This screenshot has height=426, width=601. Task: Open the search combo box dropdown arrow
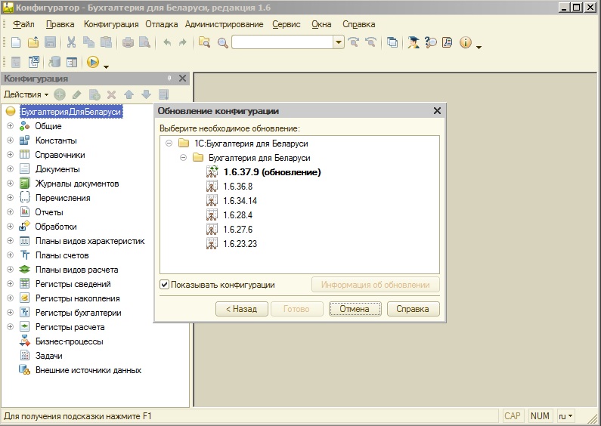coord(339,43)
